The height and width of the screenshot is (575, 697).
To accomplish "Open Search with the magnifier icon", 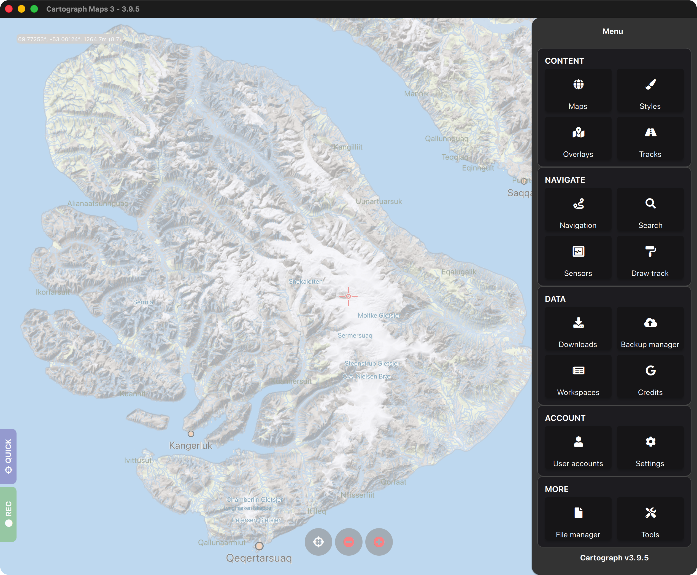I will pos(650,210).
